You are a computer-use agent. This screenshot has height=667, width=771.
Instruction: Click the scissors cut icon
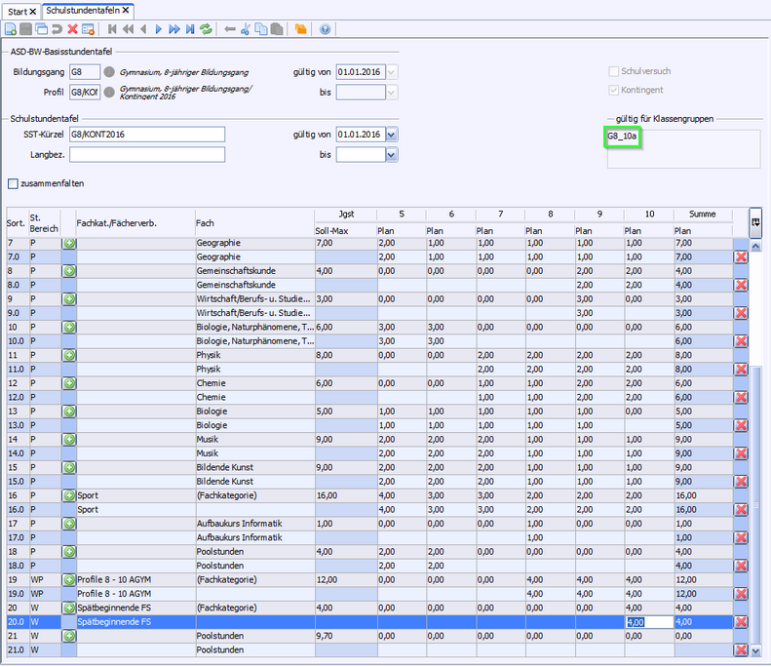[246, 29]
